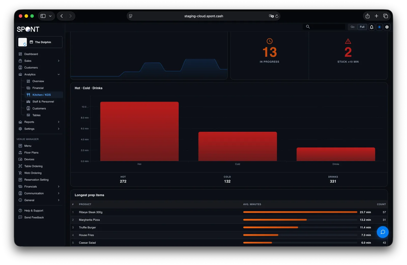The image size is (407, 265).
Task: Click the Financials icon in Venue Manager
Action: point(20,187)
